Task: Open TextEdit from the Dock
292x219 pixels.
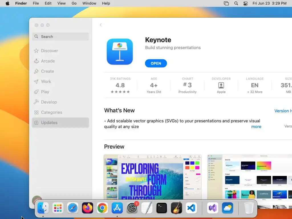Action: click(147, 208)
